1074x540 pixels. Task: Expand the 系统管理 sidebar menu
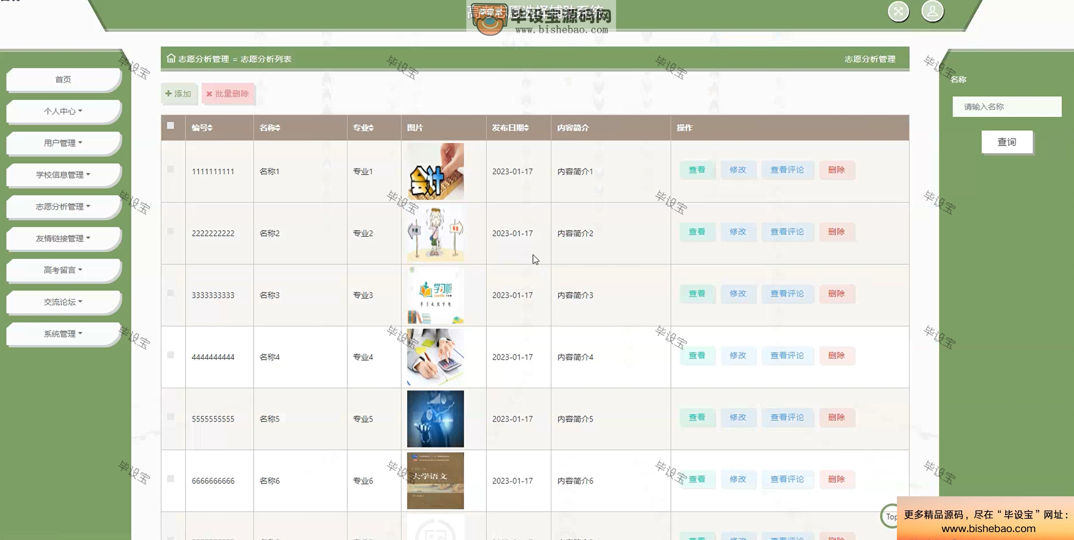63,334
